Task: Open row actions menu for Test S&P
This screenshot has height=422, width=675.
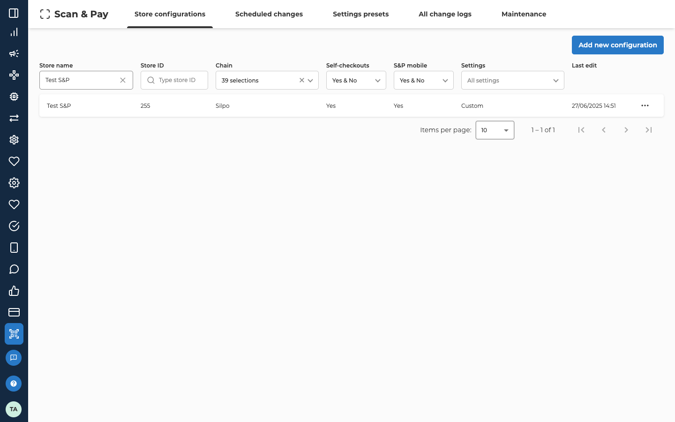Action: 645,105
